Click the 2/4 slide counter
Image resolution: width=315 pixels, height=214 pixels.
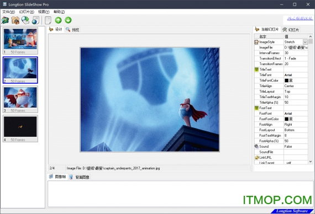(52, 168)
